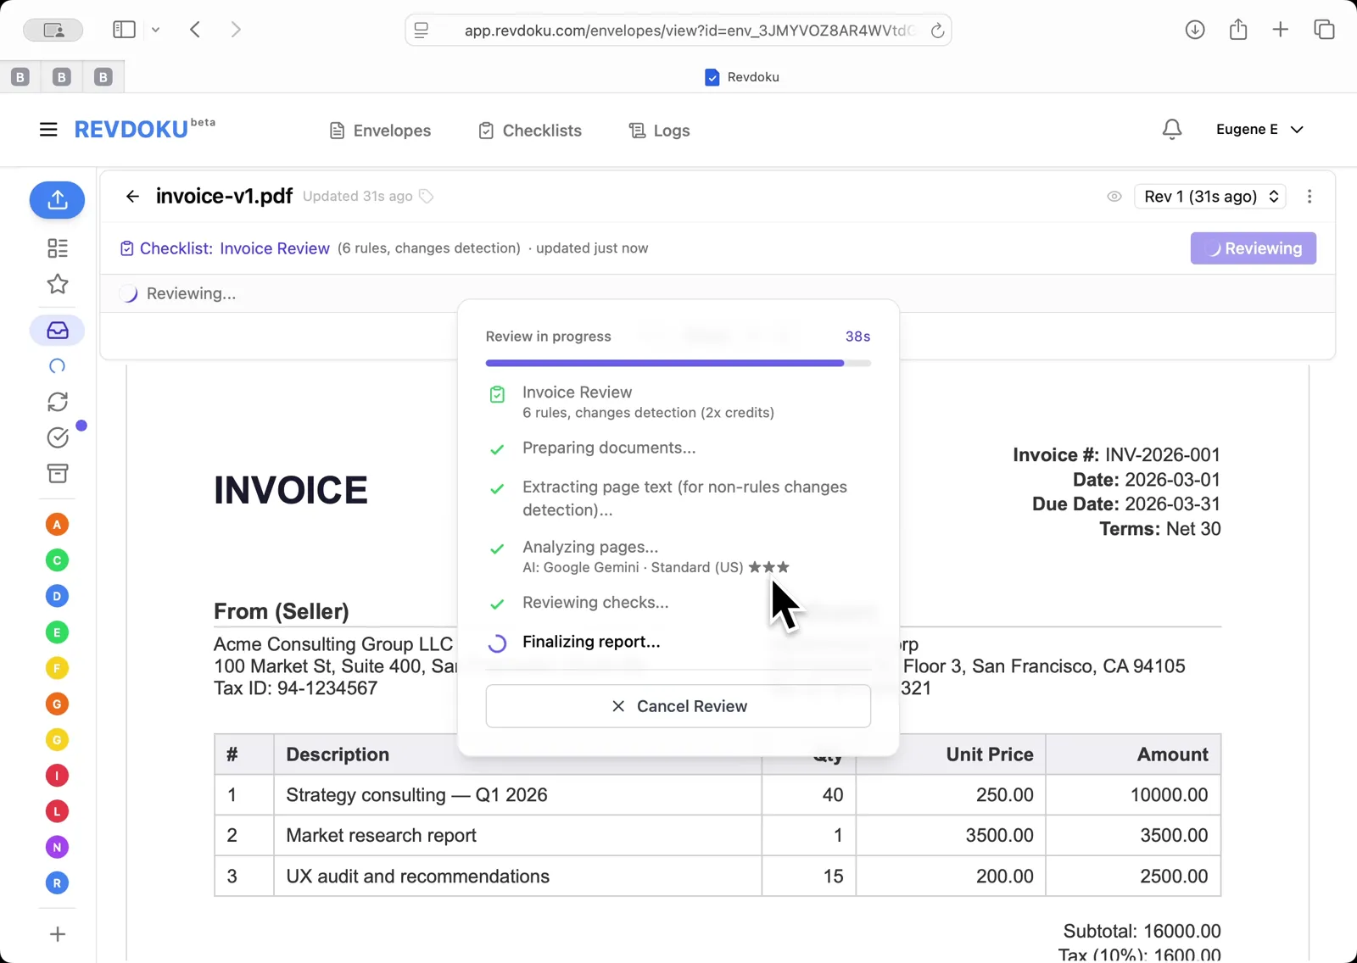Open the sync/refresh view in sidebar
The width and height of the screenshot is (1357, 963).
(57, 402)
